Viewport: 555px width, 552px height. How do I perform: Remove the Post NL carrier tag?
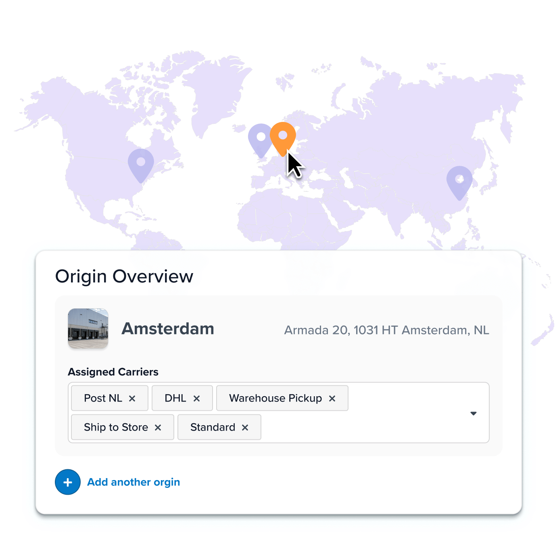pyautogui.click(x=132, y=398)
